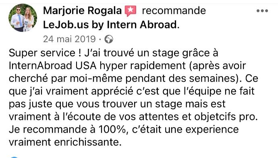Click the final words 'vraiment enrichissante.'
The width and height of the screenshot is (278, 158).
click(x=65, y=142)
